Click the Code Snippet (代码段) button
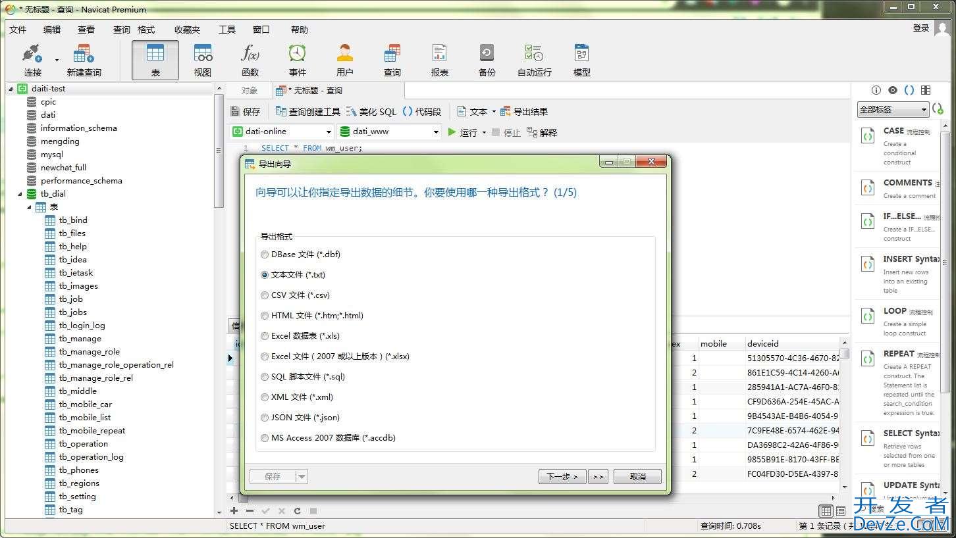Image resolution: width=956 pixels, height=538 pixels. (x=421, y=112)
